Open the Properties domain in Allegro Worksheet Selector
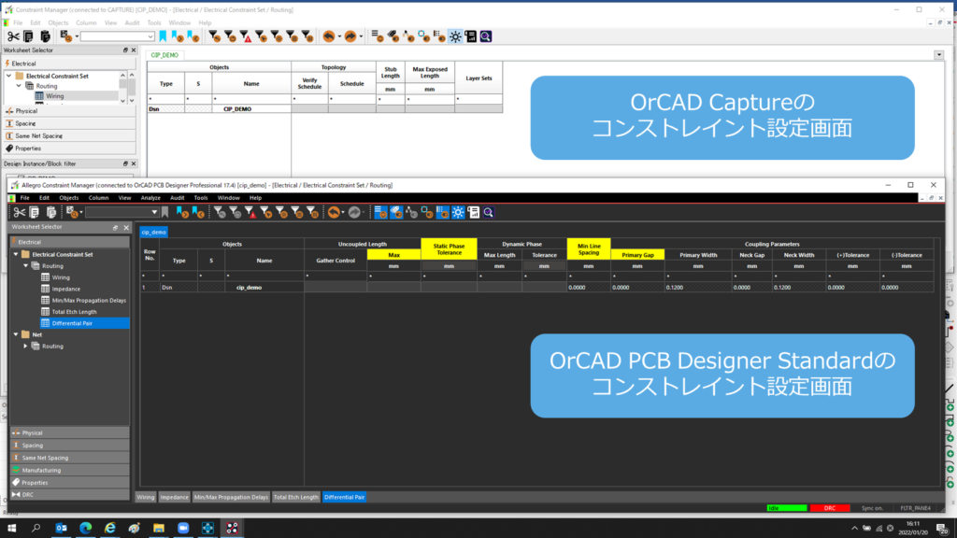Screen dimensions: 957x538 69,483
